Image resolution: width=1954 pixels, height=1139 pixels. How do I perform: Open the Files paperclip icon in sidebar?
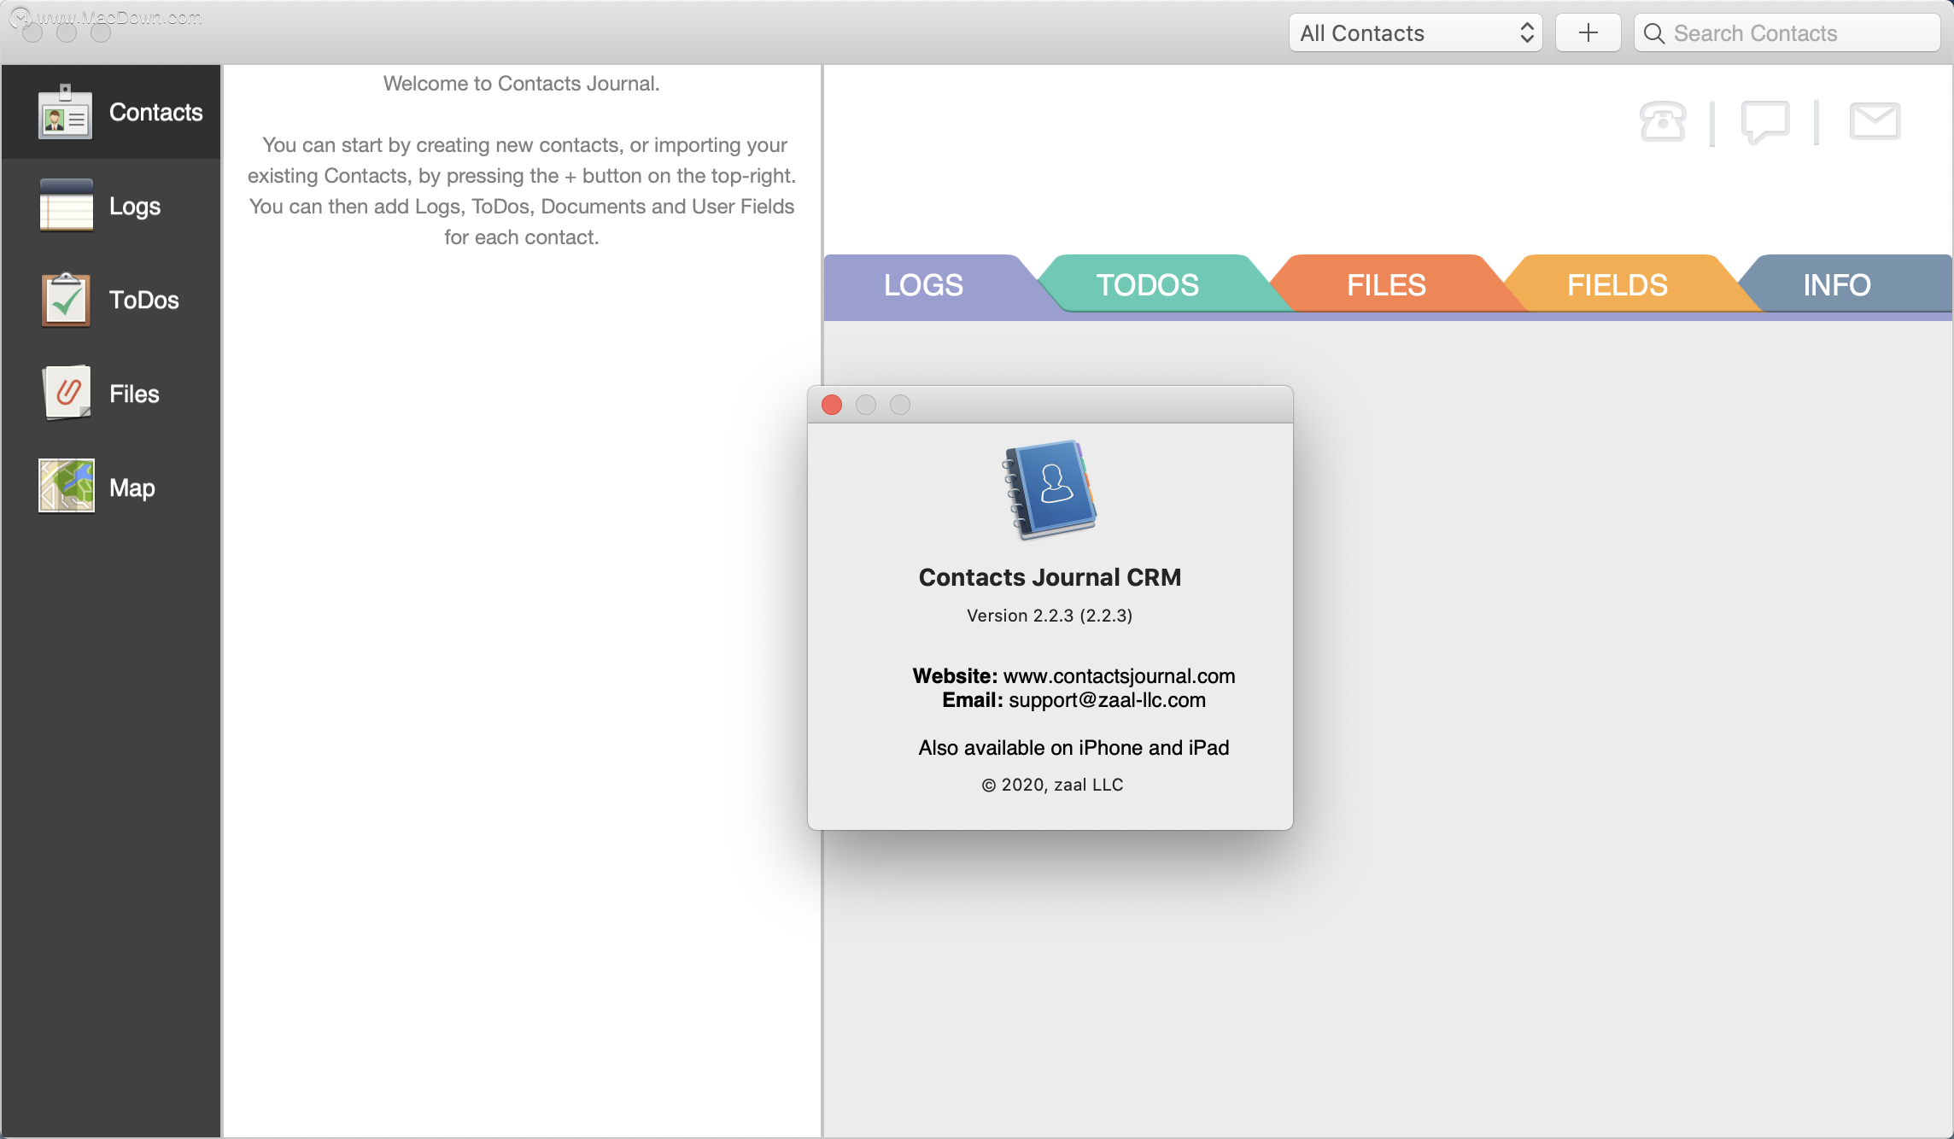click(67, 393)
